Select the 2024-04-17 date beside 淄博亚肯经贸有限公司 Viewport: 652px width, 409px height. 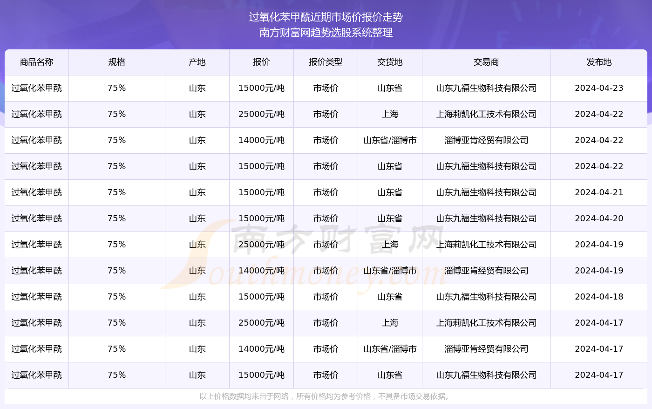point(599,349)
